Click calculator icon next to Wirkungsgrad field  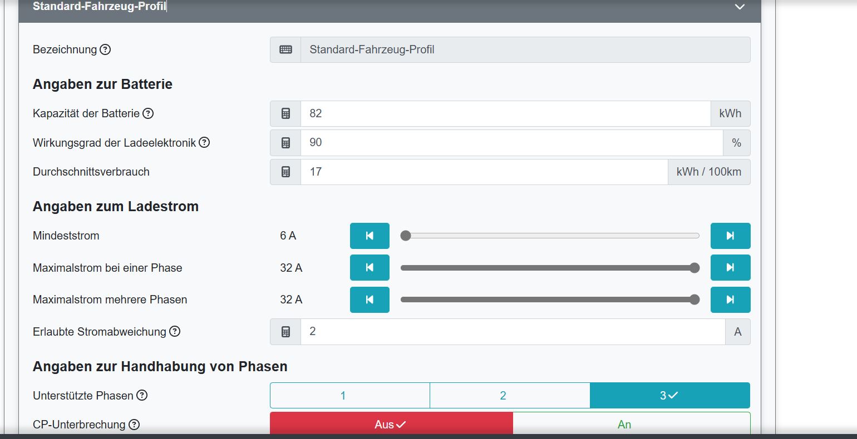pos(285,143)
